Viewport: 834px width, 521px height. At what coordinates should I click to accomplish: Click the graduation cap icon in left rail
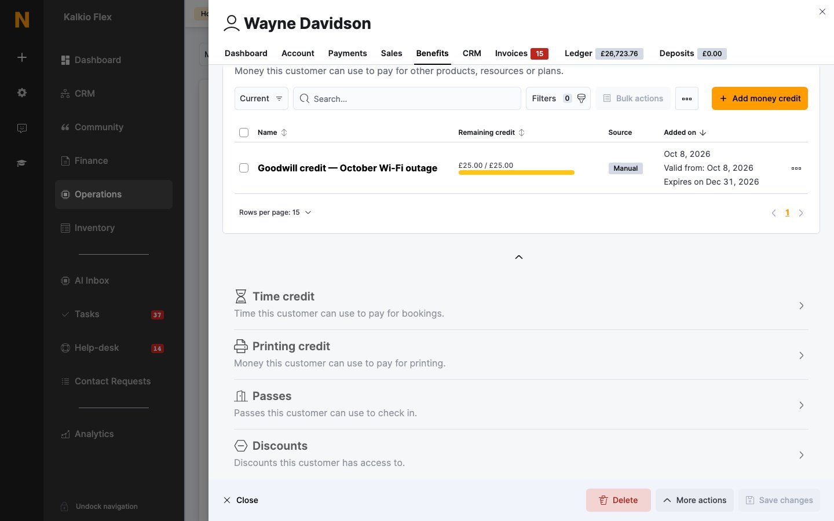coord(22,163)
